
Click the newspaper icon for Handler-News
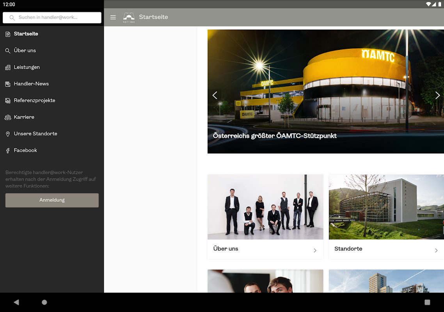point(8,84)
